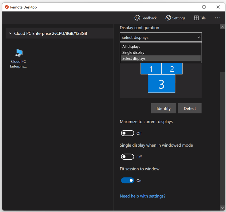Image resolution: width=226 pixels, height=212 pixels.
Task: Enable Single display when in windowed mode
Action: point(127,157)
